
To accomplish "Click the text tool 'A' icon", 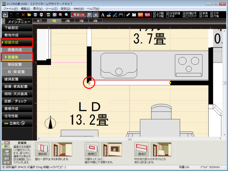I will [x=103, y=14].
